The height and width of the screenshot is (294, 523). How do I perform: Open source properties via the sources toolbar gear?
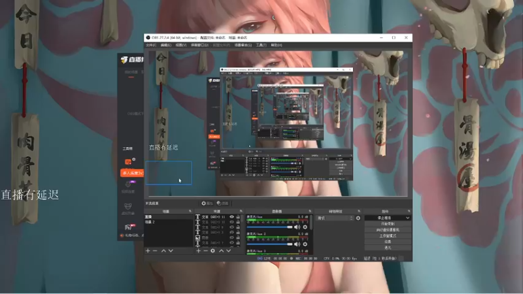(x=213, y=251)
